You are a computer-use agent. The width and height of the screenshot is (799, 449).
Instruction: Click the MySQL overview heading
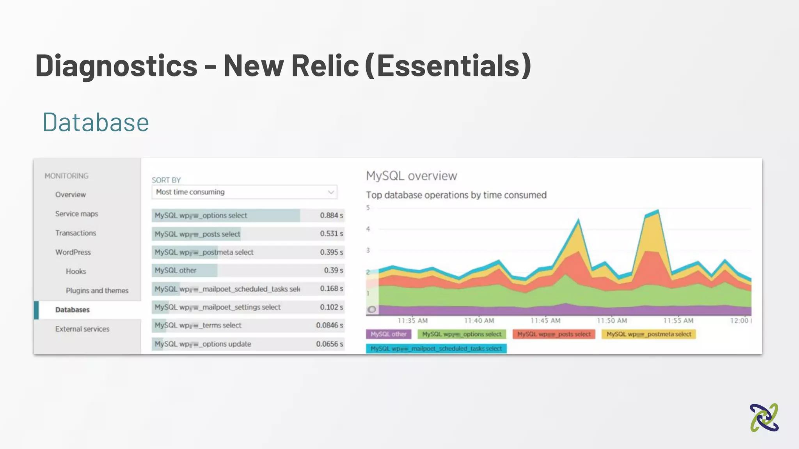click(411, 176)
